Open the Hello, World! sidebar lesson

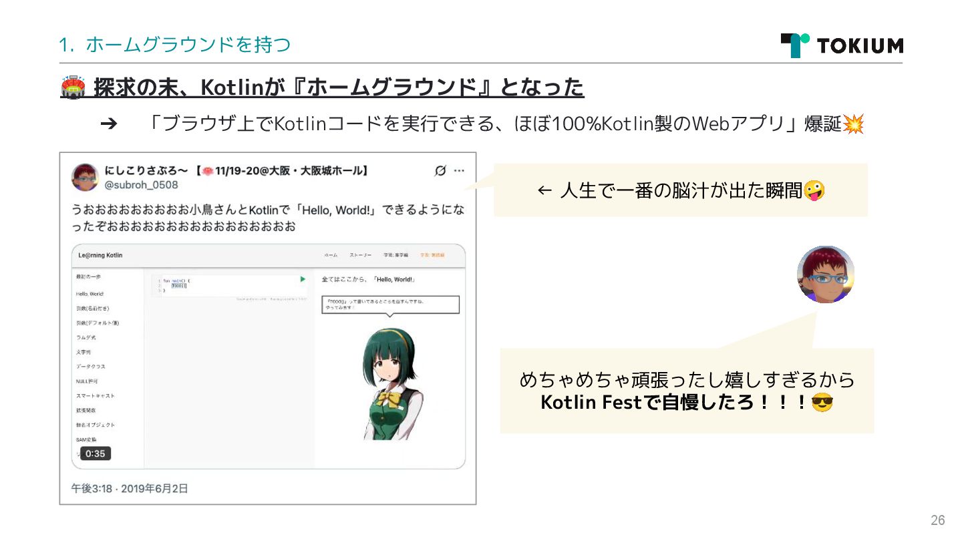point(90,294)
